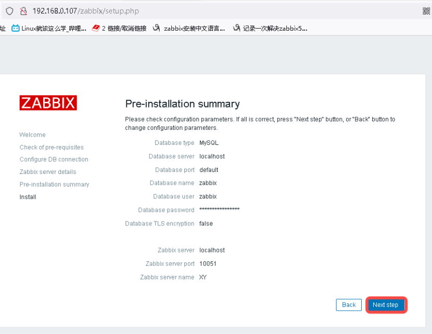
Task: Click the Database TLS encryption label
Action: pos(160,223)
